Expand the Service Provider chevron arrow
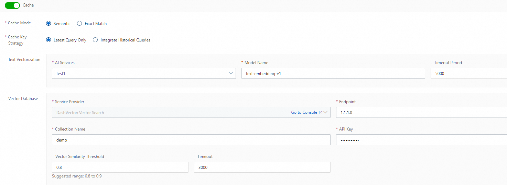Viewport: 507px width, 185px height. coord(325,112)
